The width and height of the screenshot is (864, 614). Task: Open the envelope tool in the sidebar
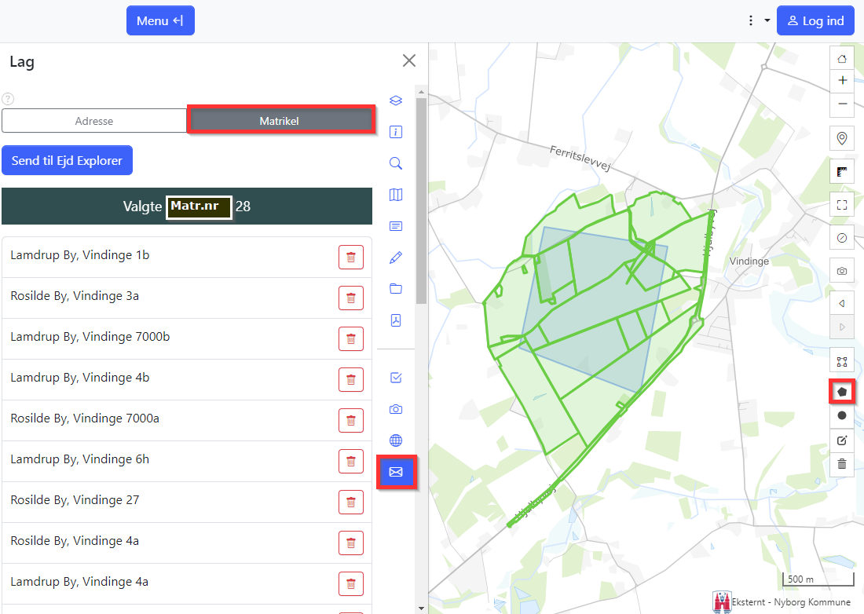[396, 472]
